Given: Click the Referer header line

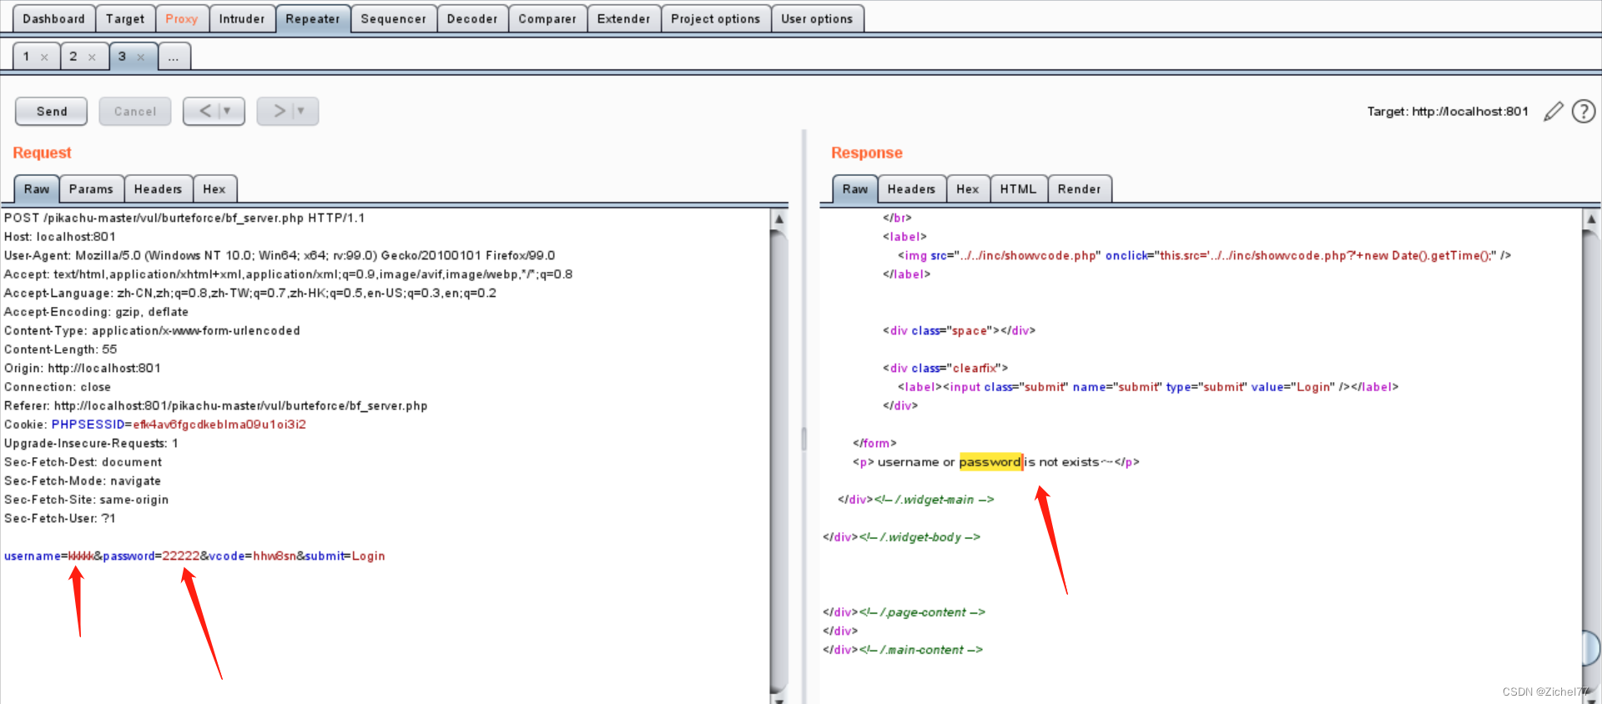Looking at the screenshot, I should click(215, 406).
